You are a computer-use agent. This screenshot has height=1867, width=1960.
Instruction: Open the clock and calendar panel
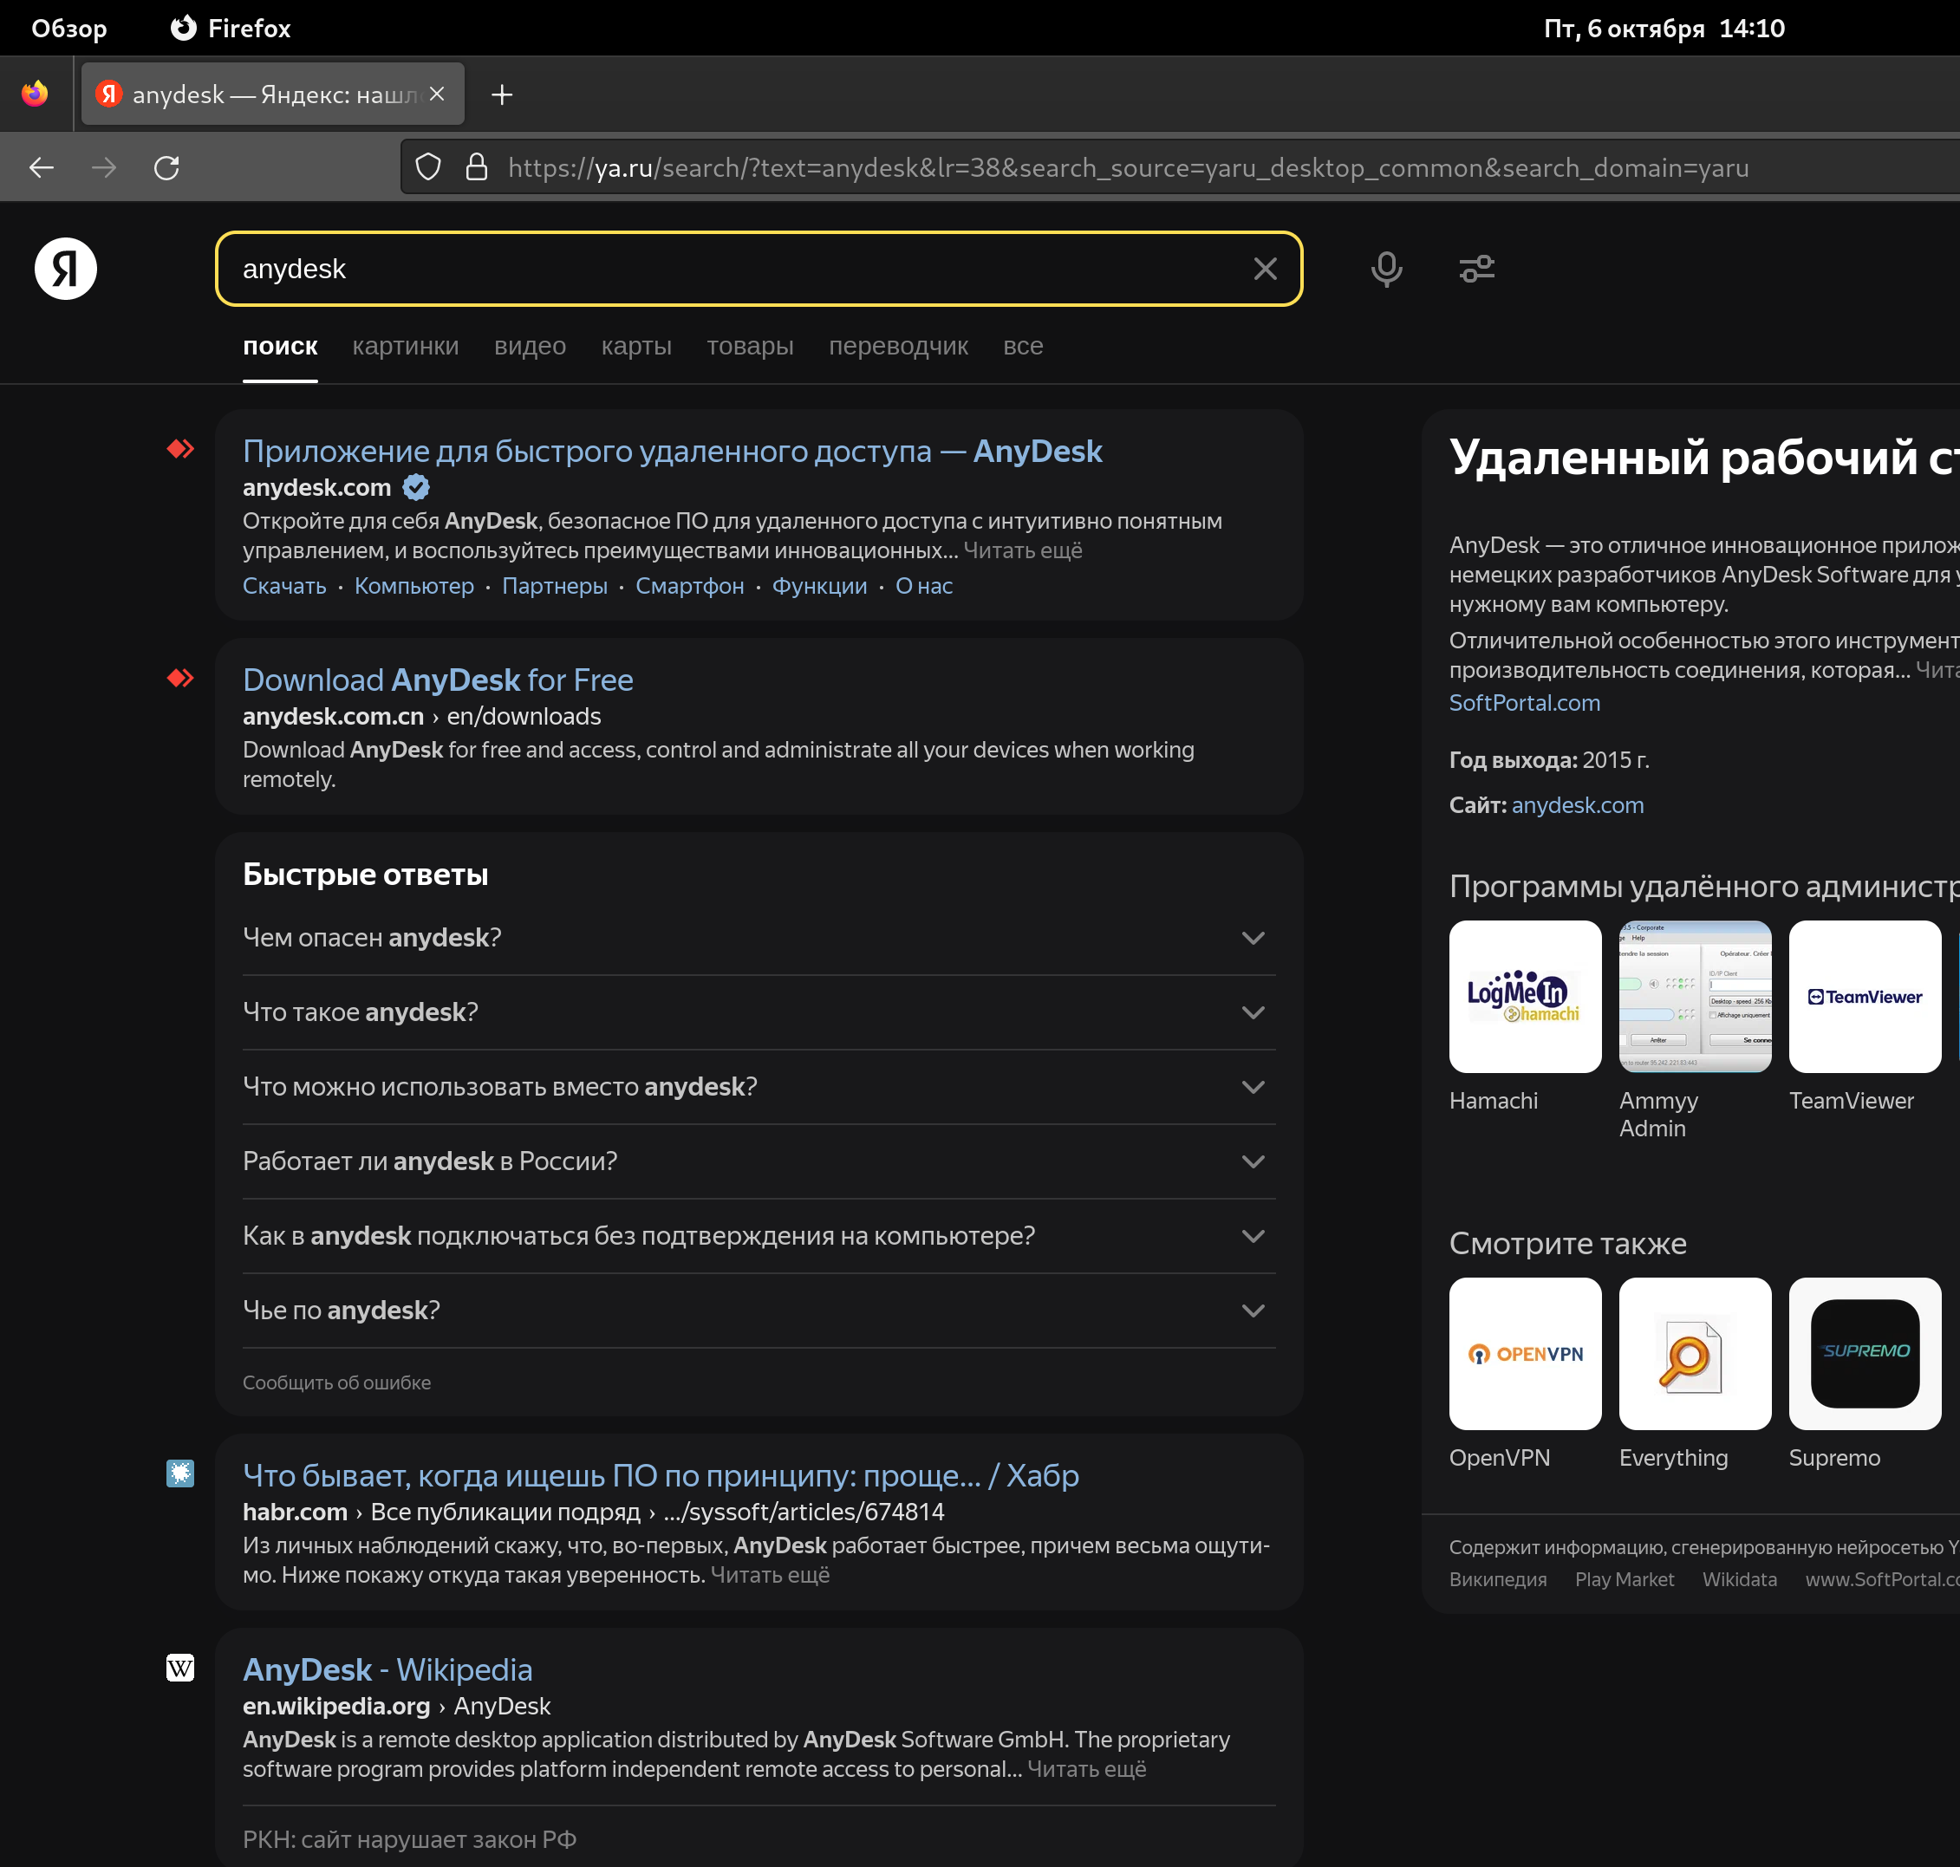(1664, 28)
